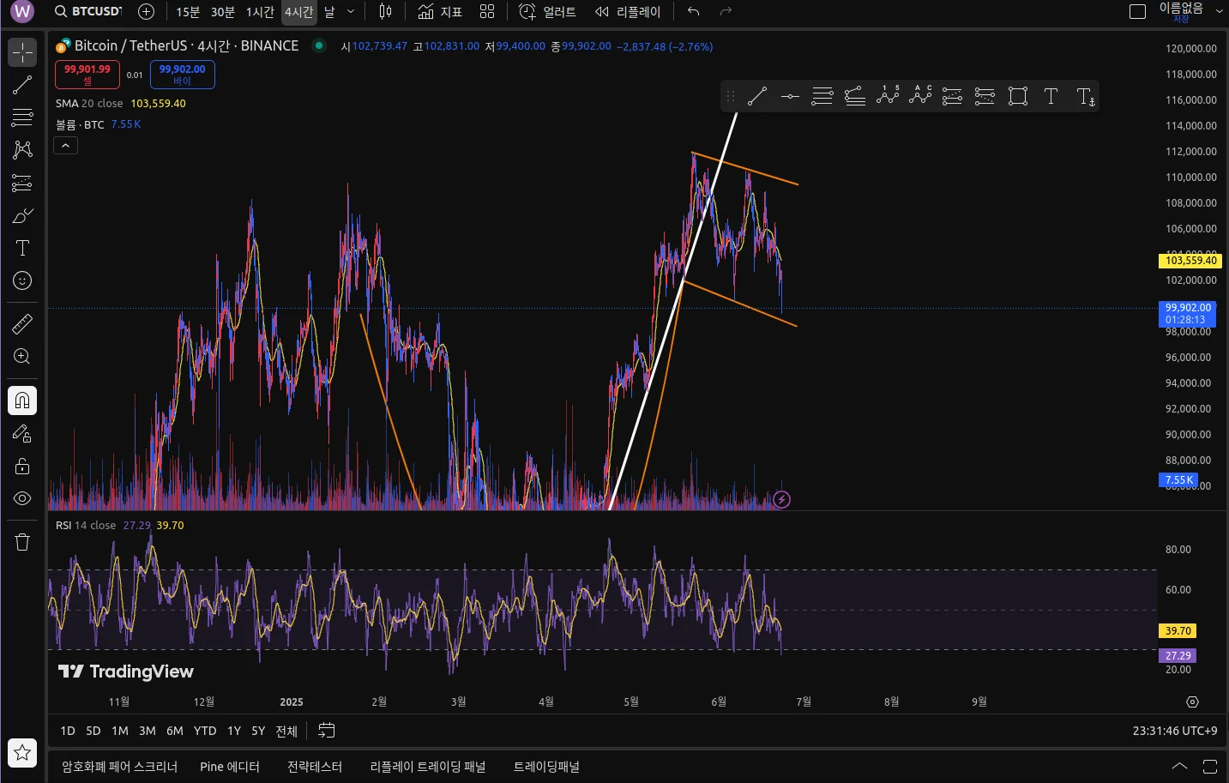Select the 4-hour interval
The image size is (1229, 783).
[299, 12]
